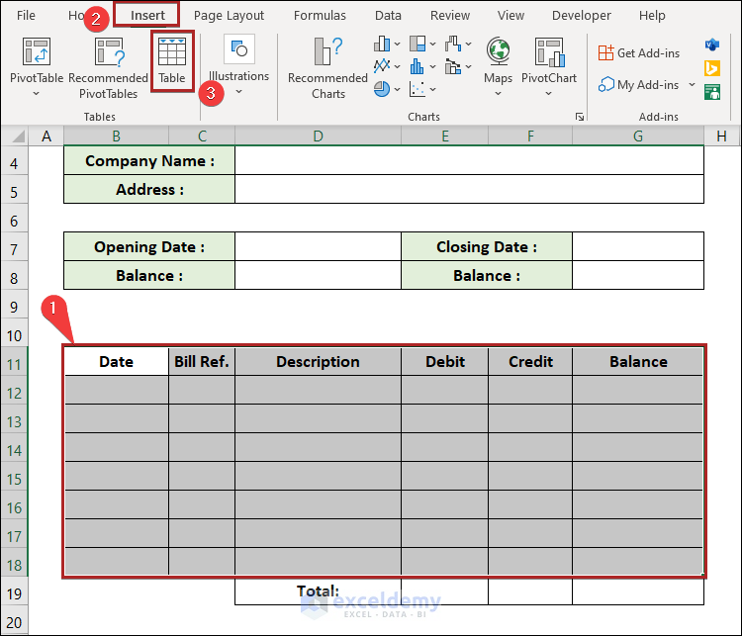Select the 'Total:' cell
Screen dimensions: 742x636
318,591
